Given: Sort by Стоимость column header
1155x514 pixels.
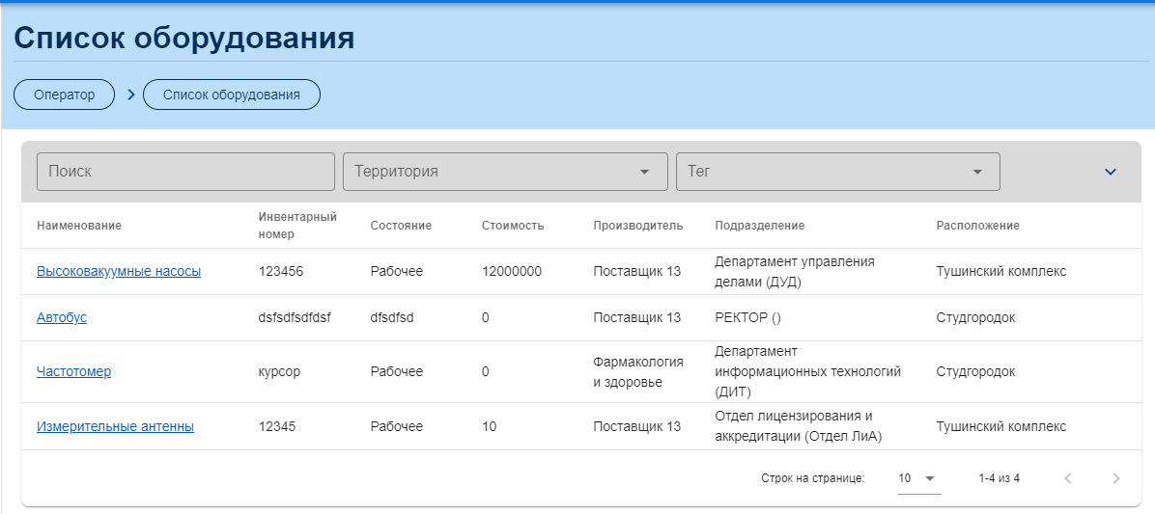Looking at the screenshot, I should coord(513,226).
